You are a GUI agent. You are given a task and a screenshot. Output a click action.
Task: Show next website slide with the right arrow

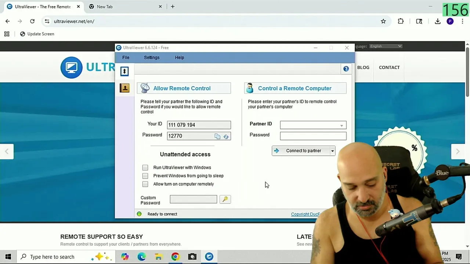coord(458,151)
